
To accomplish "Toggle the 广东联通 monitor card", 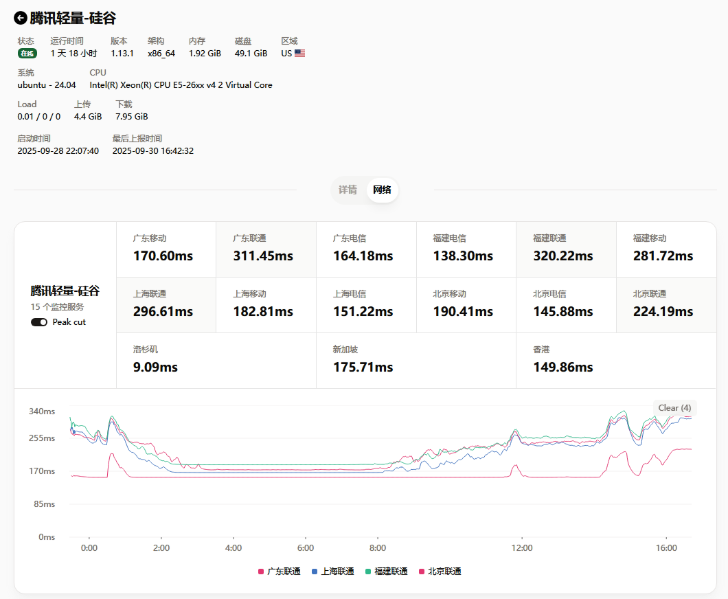I will (x=266, y=249).
